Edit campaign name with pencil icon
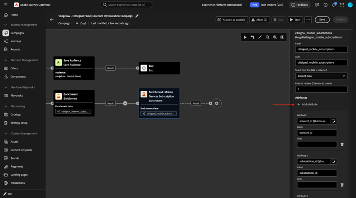The width and height of the screenshot is (356, 198). [x=137, y=16]
